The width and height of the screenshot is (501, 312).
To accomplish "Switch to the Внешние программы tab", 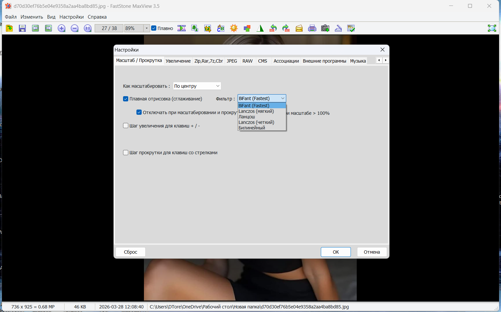I will coord(324,61).
